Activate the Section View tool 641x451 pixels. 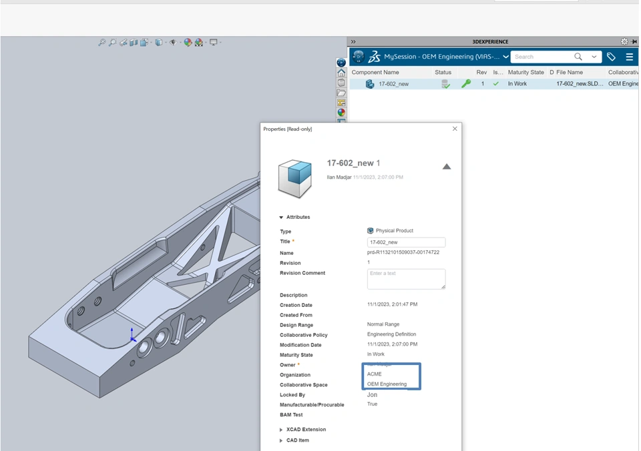[134, 42]
